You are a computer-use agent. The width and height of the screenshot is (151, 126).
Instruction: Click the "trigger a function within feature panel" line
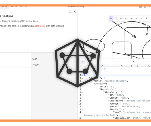[x=20, y=21]
